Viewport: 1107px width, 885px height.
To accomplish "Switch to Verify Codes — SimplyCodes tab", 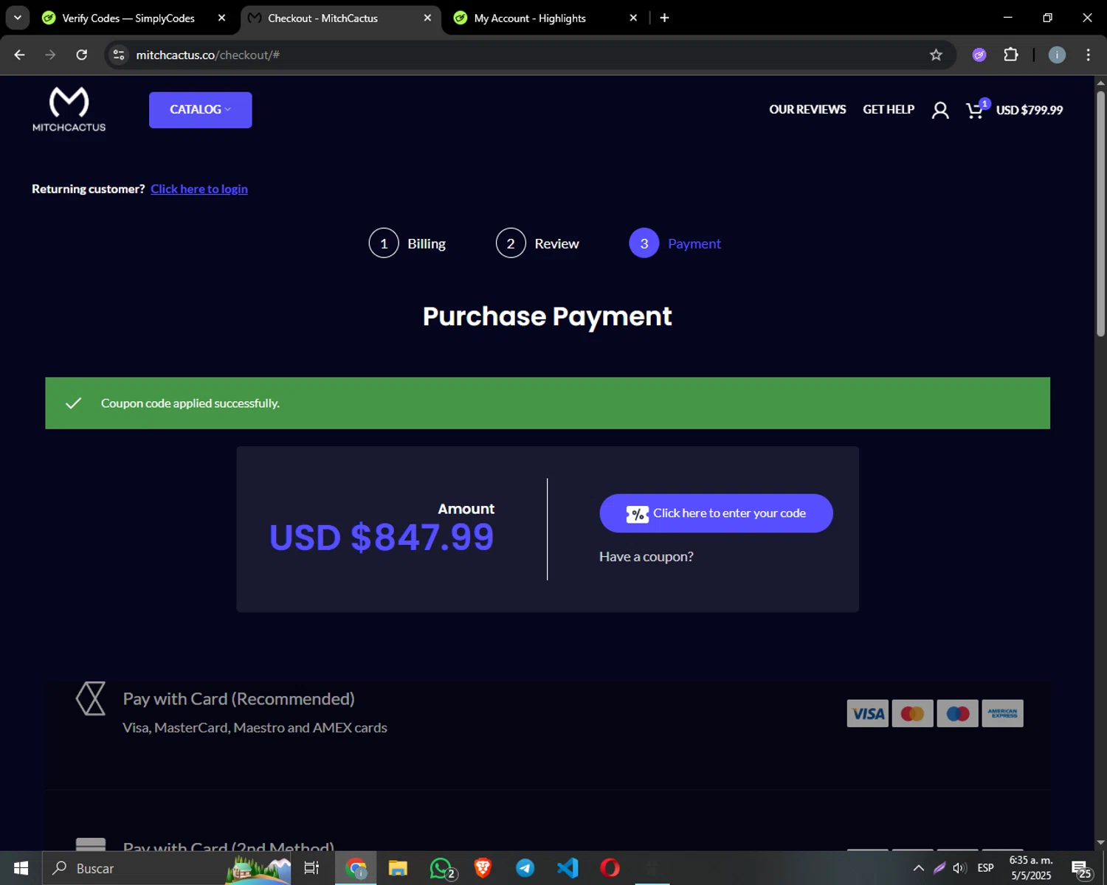I will click(x=128, y=18).
